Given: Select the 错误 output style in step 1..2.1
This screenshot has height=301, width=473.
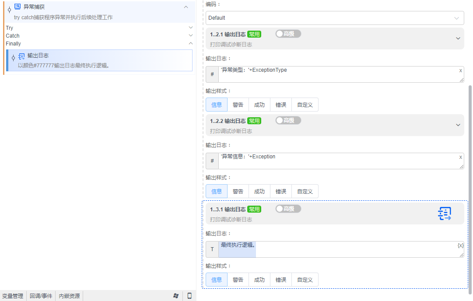Looking at the screenshot, I should 280,105.
